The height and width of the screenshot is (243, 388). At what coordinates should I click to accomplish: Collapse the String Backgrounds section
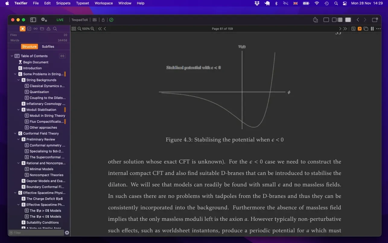click(x=18, y=80)
